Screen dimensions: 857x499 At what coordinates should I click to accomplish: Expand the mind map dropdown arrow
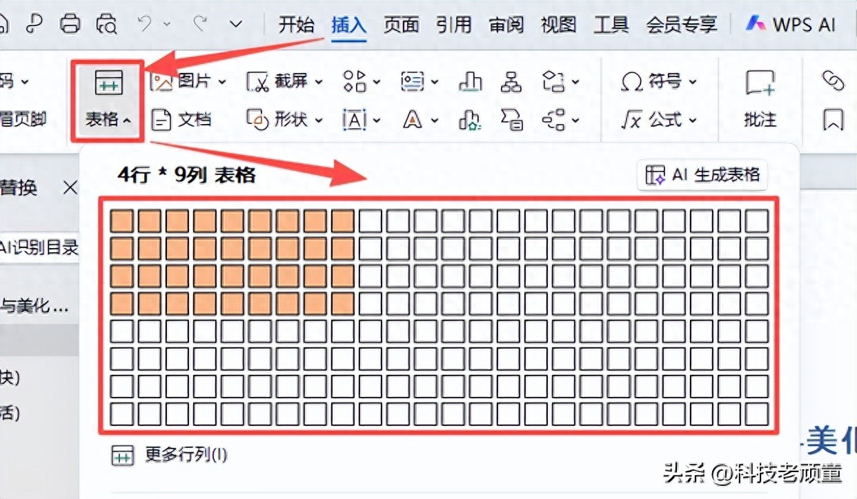(575, 121)
